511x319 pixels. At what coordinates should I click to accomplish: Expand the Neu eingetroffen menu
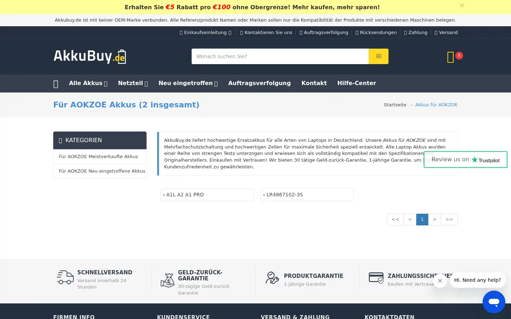coord(188,83)
